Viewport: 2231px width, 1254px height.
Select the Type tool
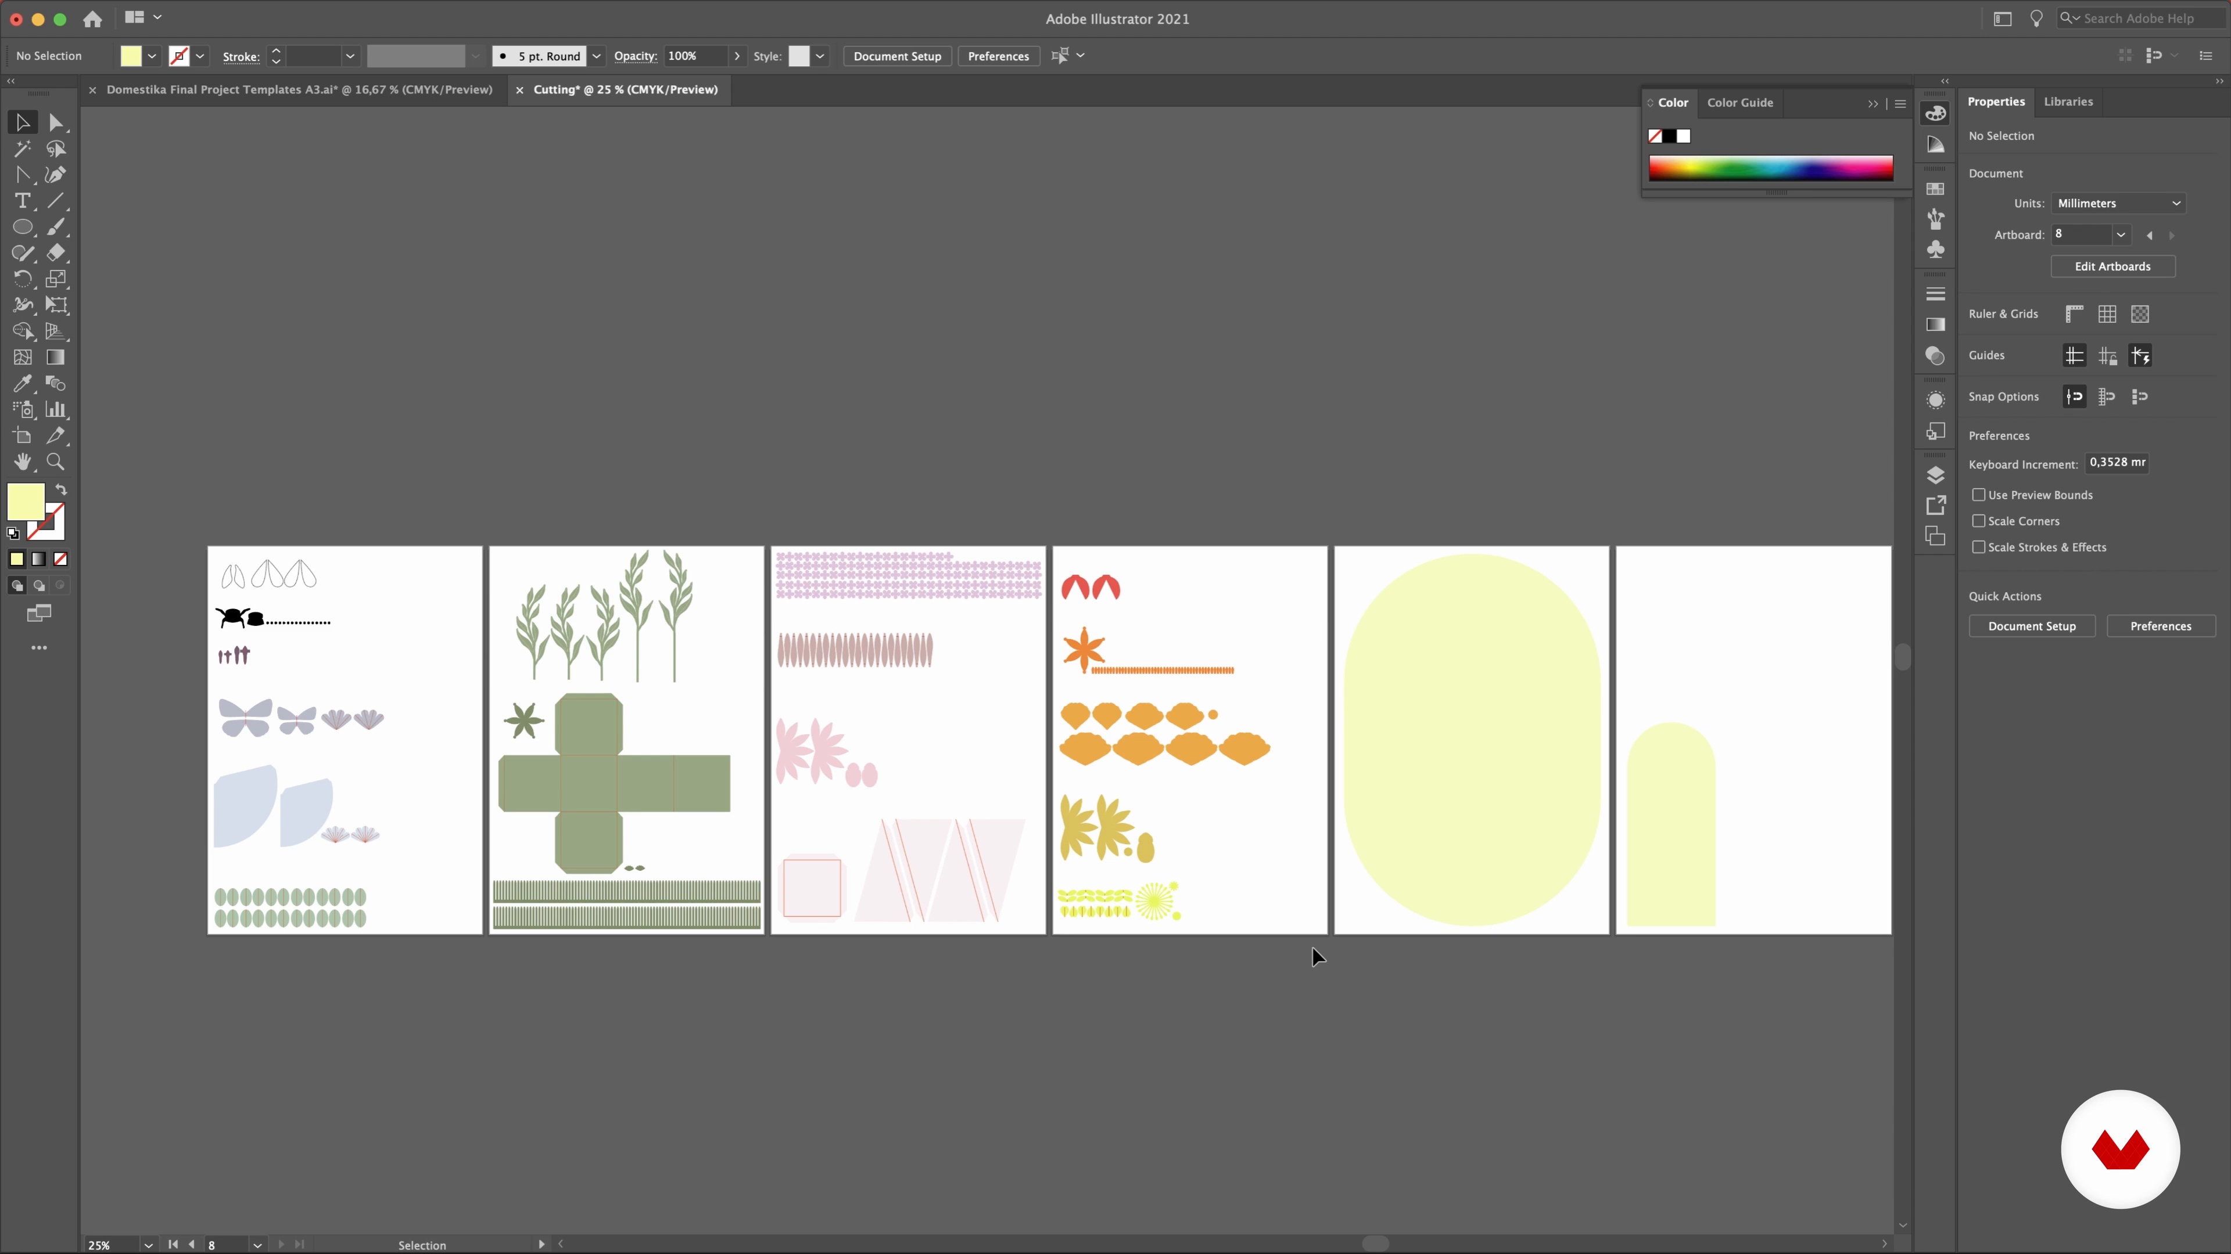coord(23,201)
